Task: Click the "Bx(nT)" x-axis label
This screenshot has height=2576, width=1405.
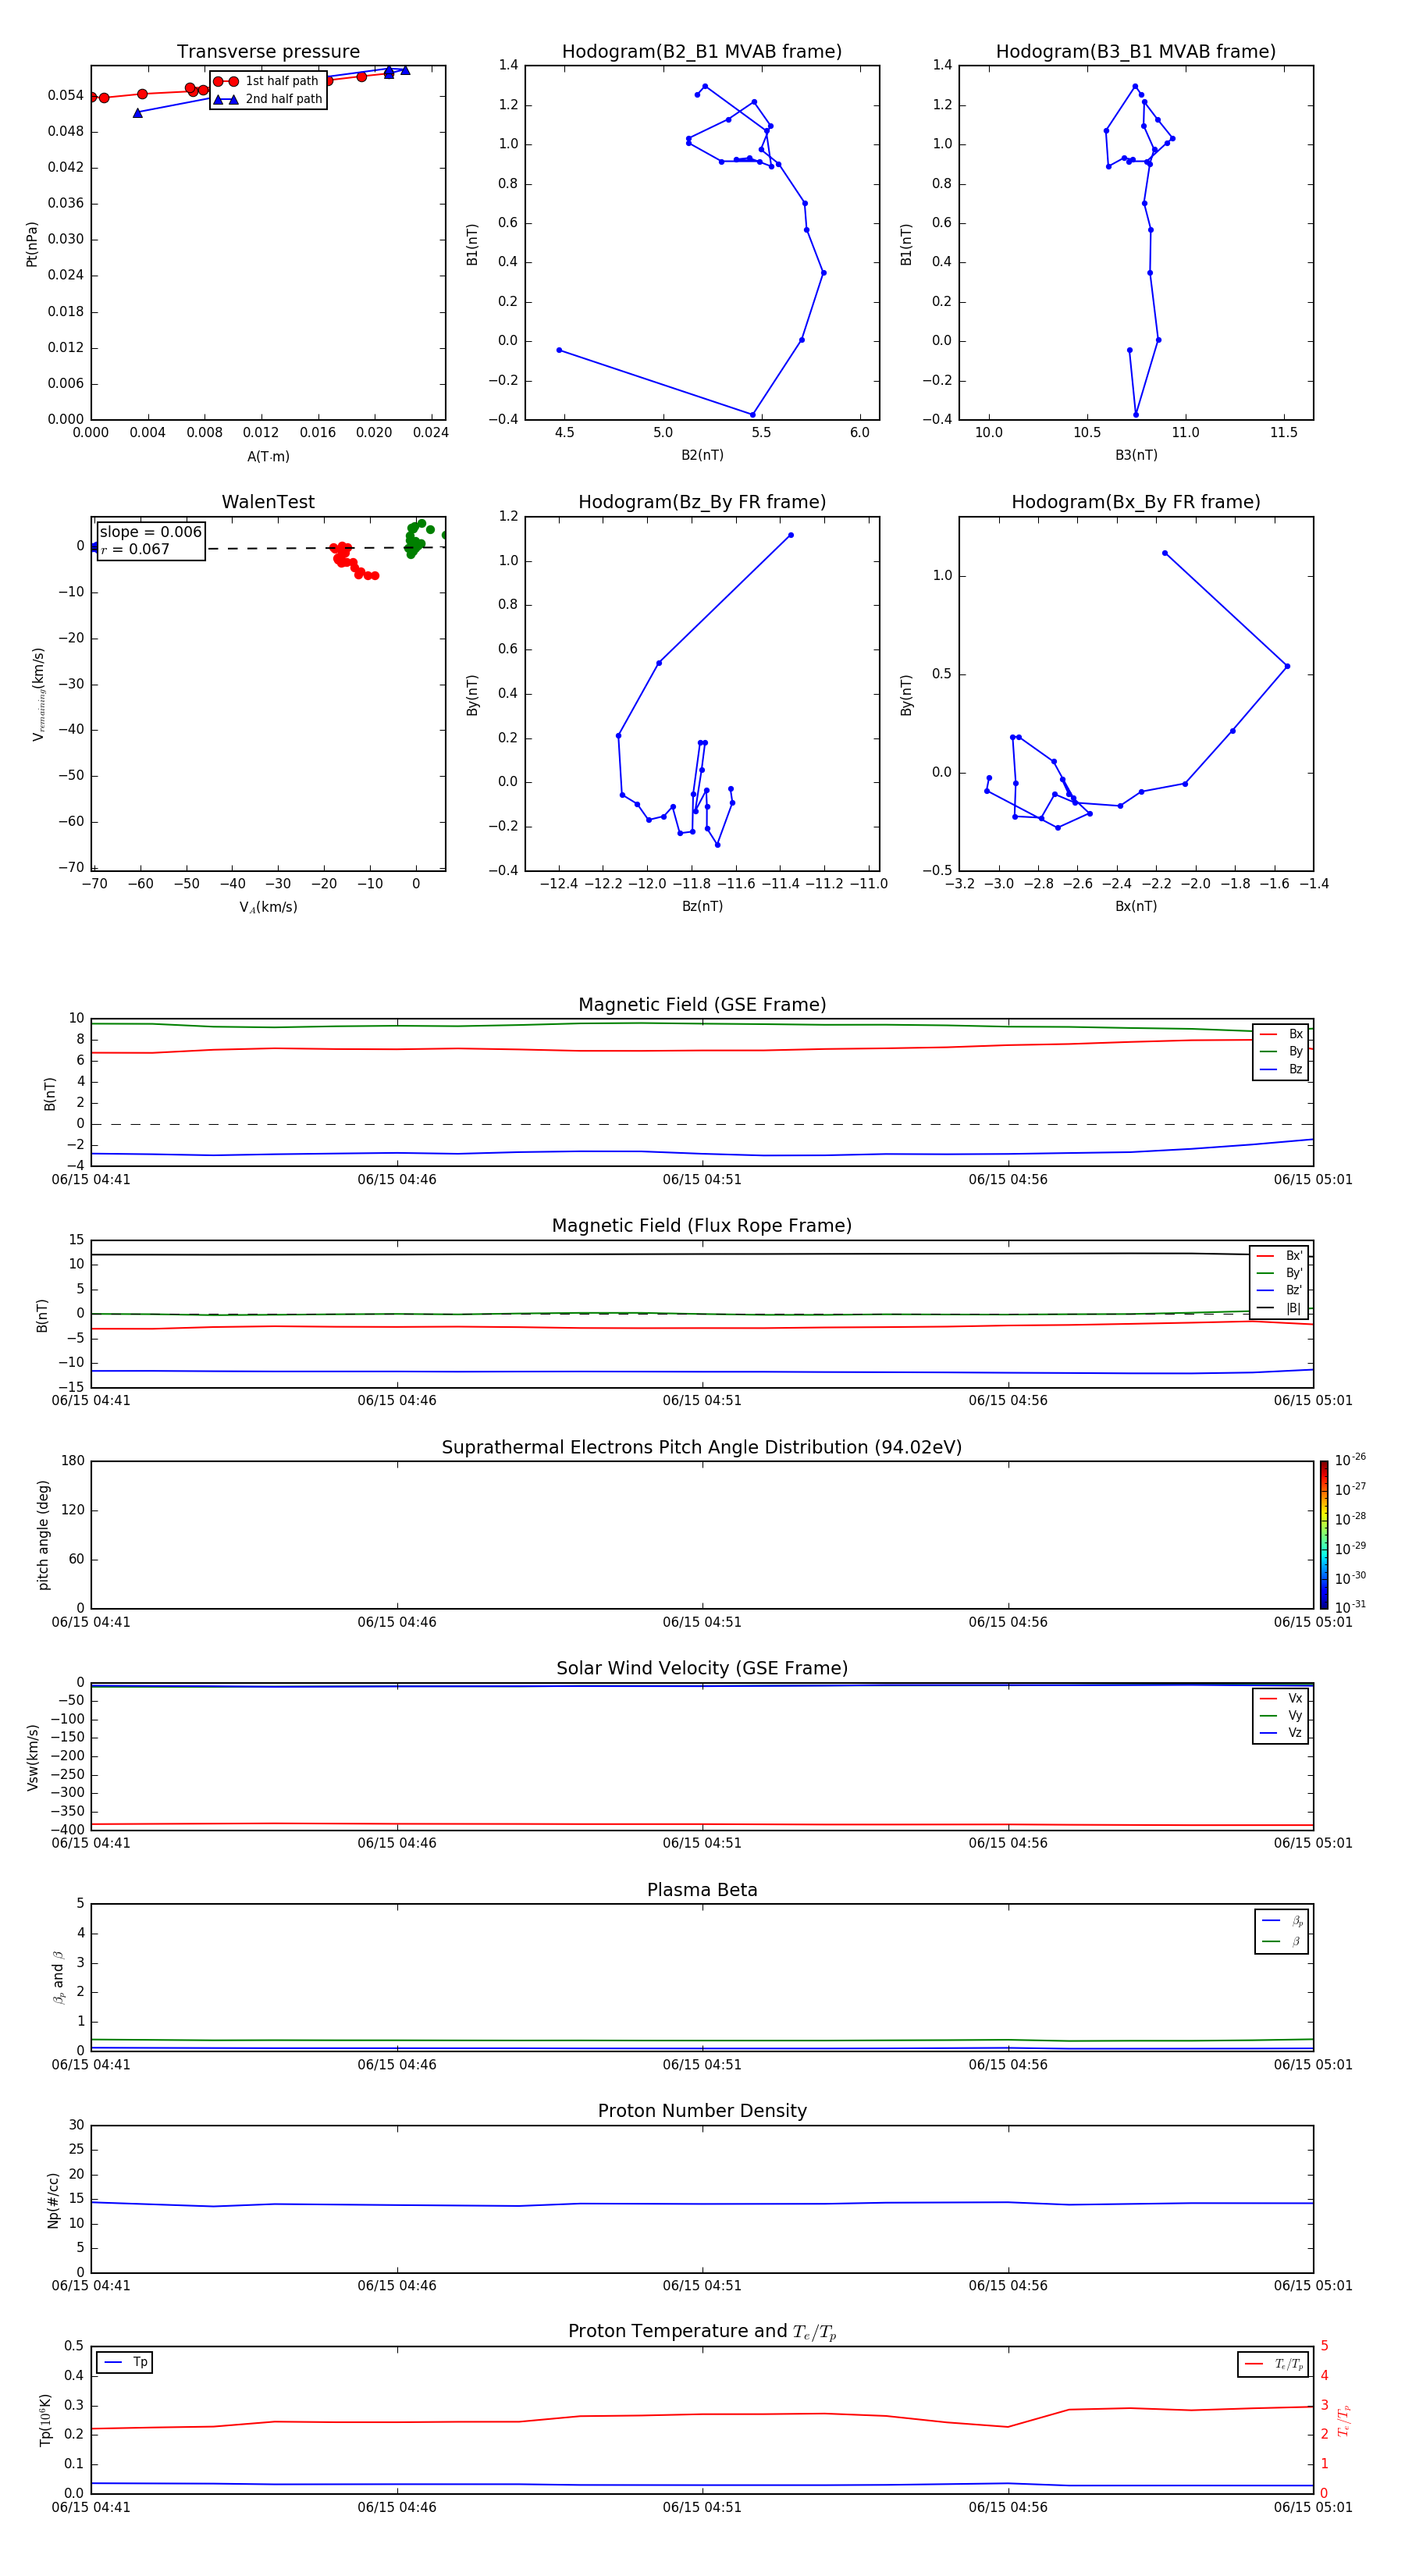Action: point(1136,906)
